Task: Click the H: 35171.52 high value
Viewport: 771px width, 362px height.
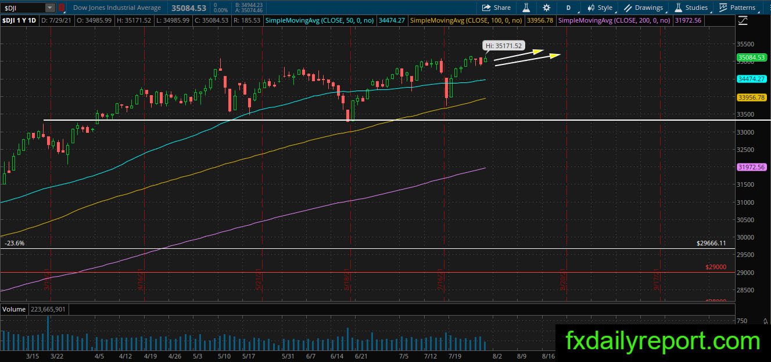Action: (135, 20)
